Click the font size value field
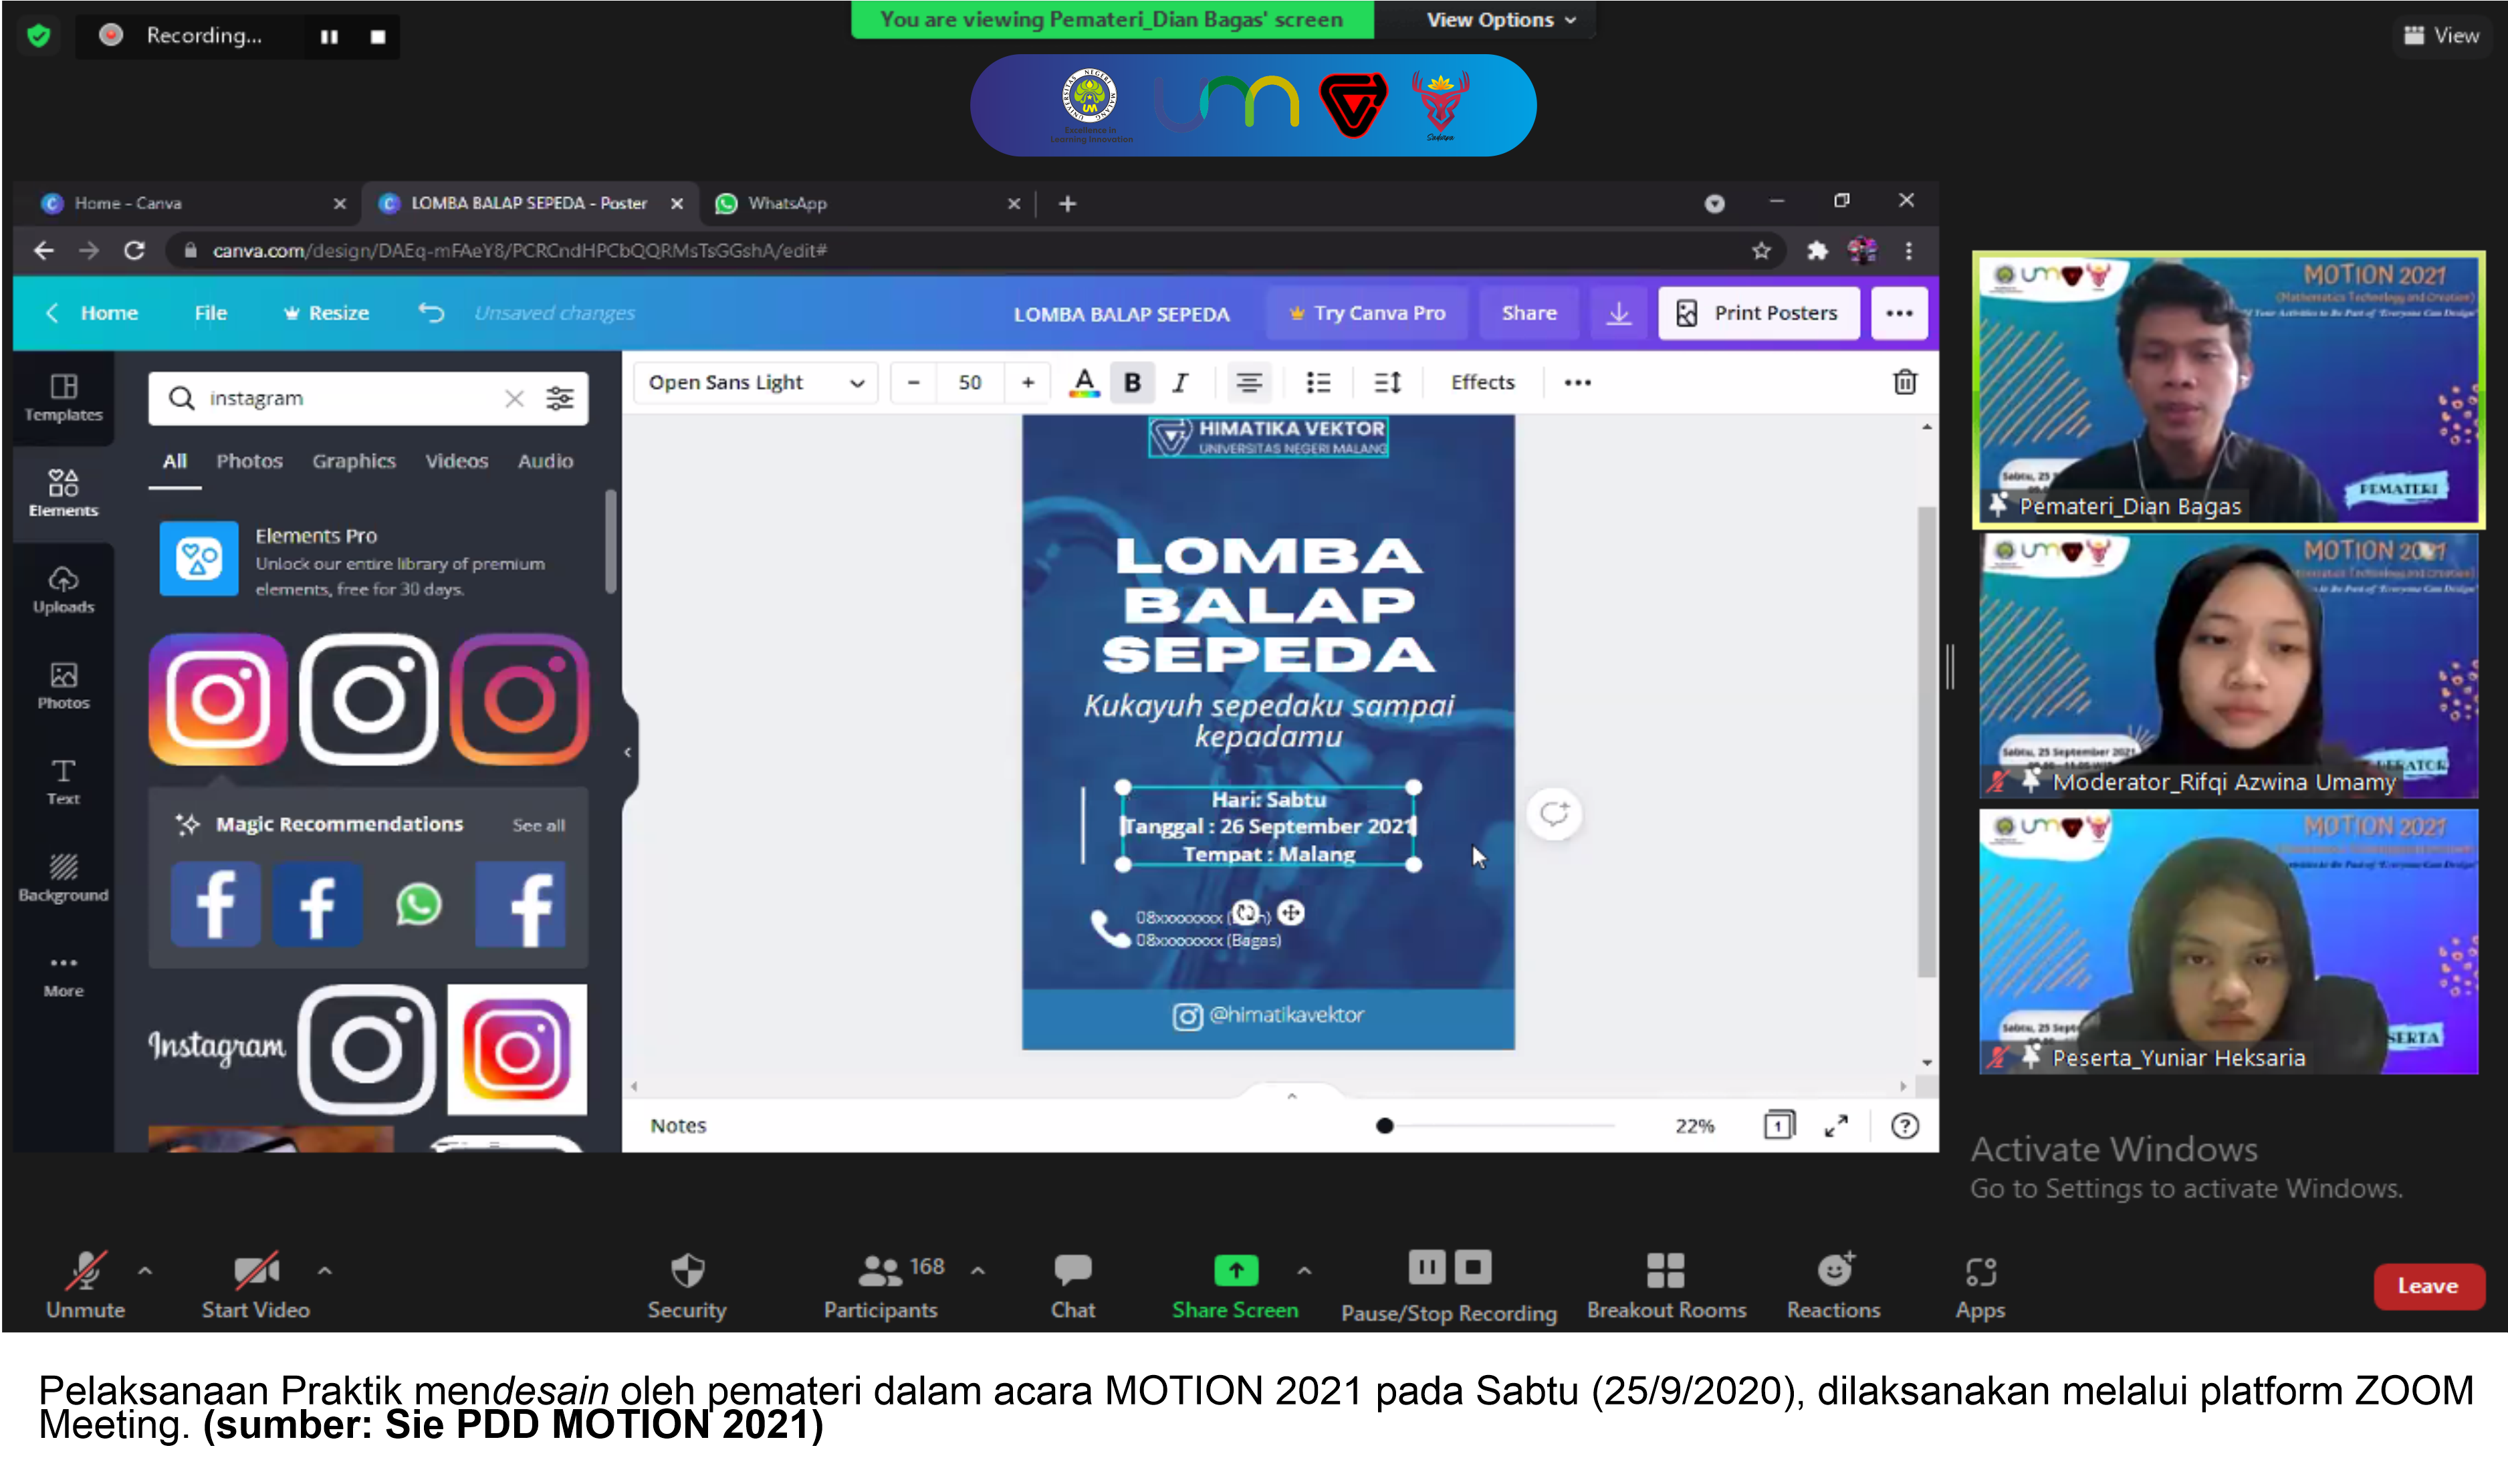This screenshot has height=1484, width=2508. click(x=970, y=382)
